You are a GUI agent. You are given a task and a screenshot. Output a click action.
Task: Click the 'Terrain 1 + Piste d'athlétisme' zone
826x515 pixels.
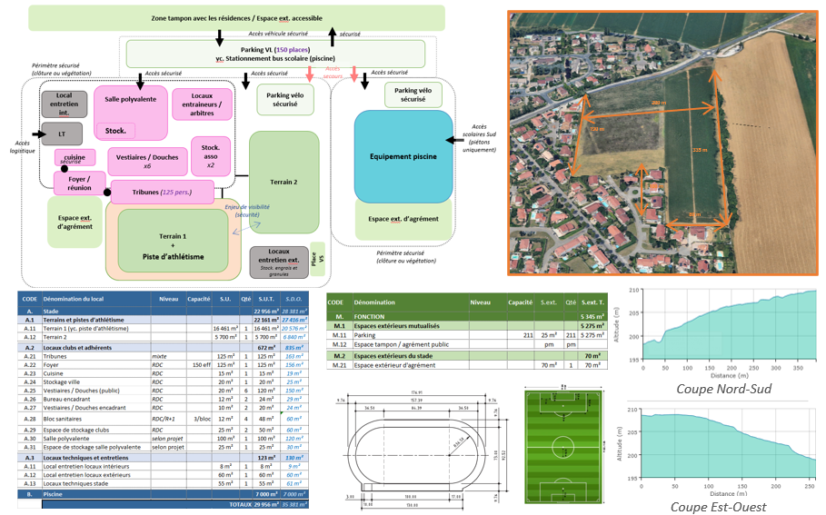point(173,242)
